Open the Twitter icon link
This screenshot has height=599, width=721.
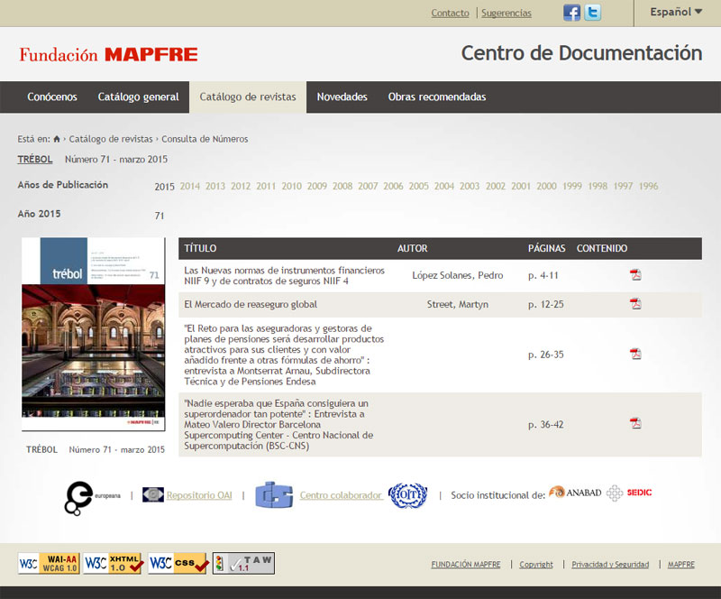pyautogui.click(x=593, y=13)
